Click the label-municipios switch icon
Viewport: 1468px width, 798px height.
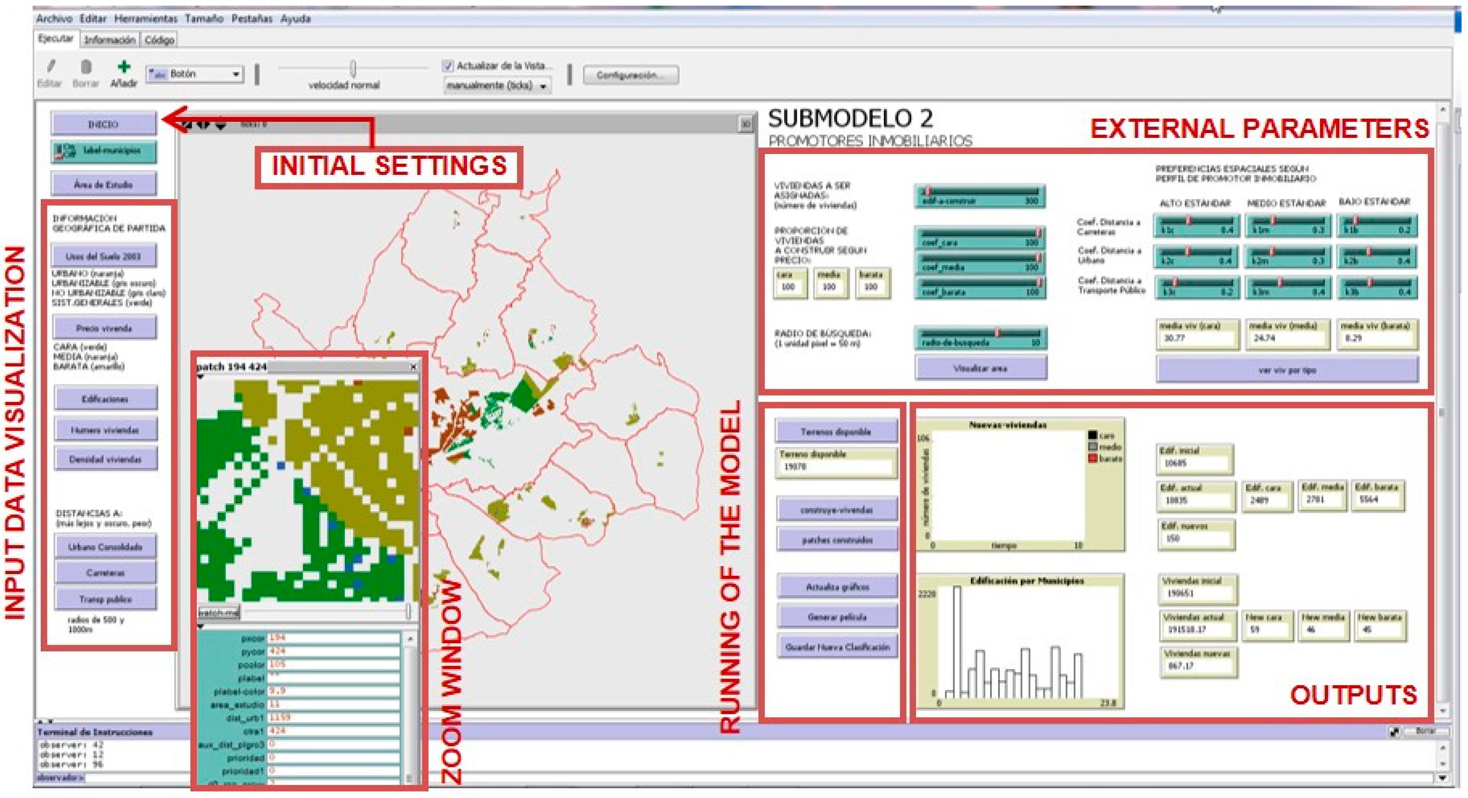[x=65, y=152]
